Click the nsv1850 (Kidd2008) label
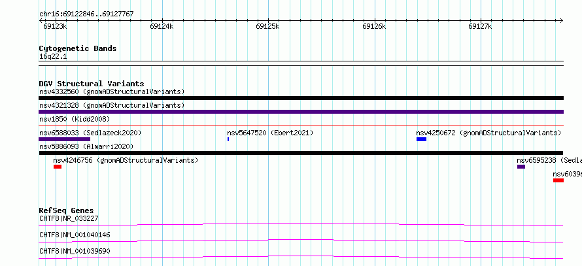This screenshot has width=582, height=266. coord(75,119)
